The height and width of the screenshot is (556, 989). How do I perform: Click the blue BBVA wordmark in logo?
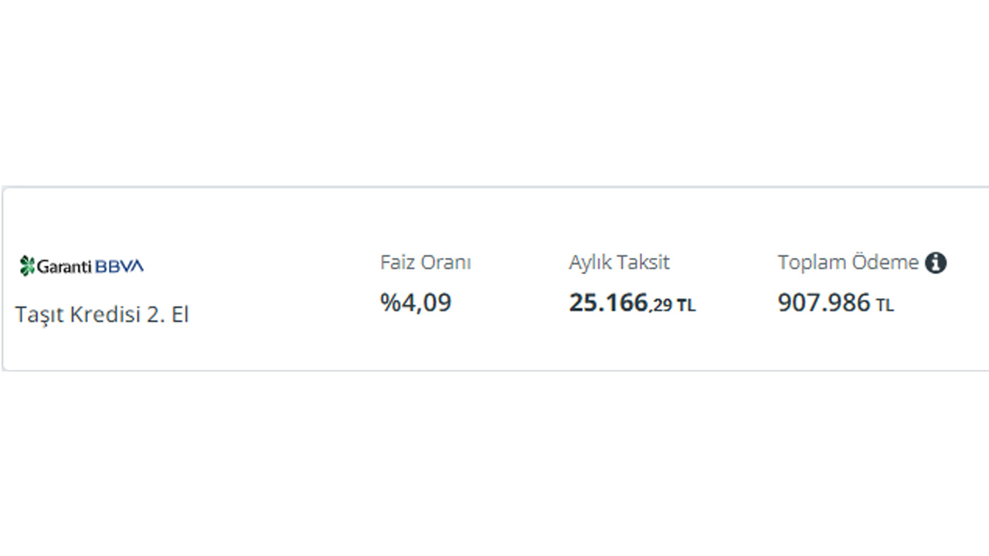point(120,266)
